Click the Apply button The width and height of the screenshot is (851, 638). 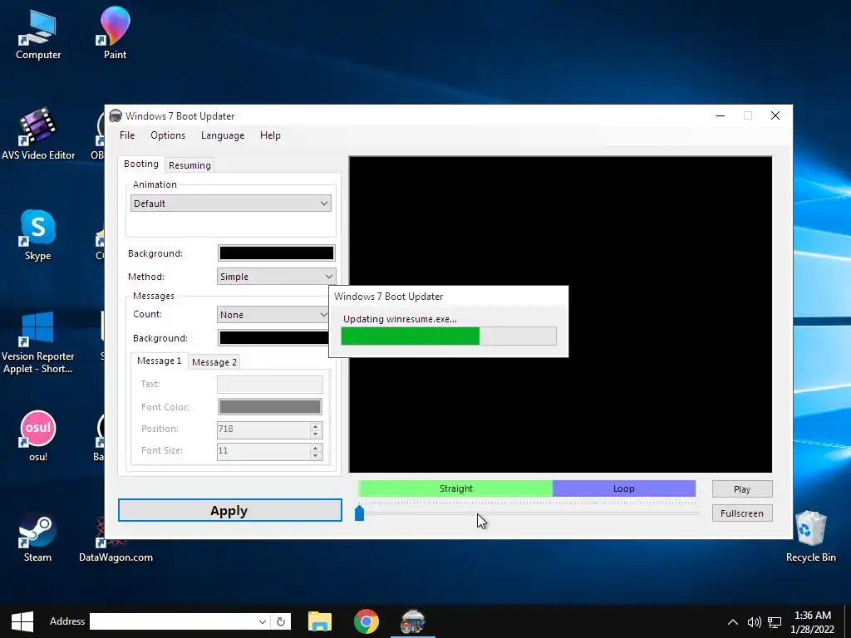point(230,510)
